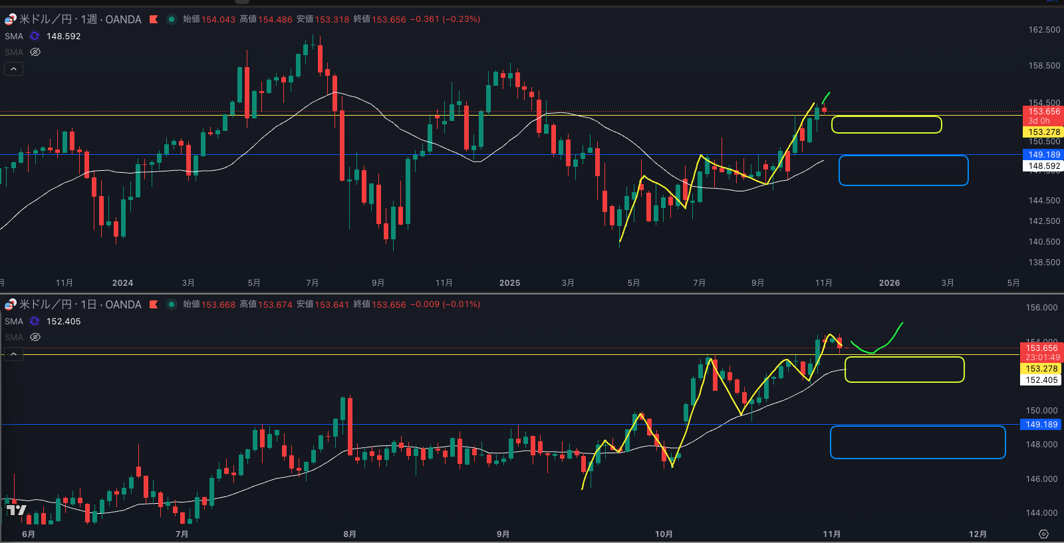
Task: Click the blue 149.189 price label, daily axis
Action: [x=1041, y=425]
